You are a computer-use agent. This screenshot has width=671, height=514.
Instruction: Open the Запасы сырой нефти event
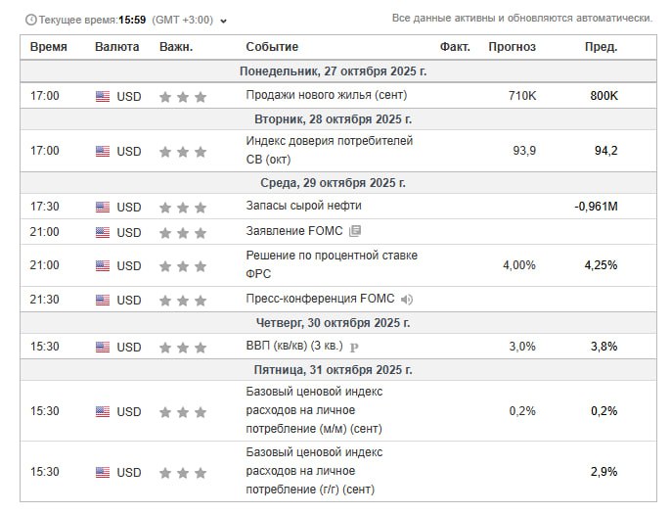coord(303,207)
